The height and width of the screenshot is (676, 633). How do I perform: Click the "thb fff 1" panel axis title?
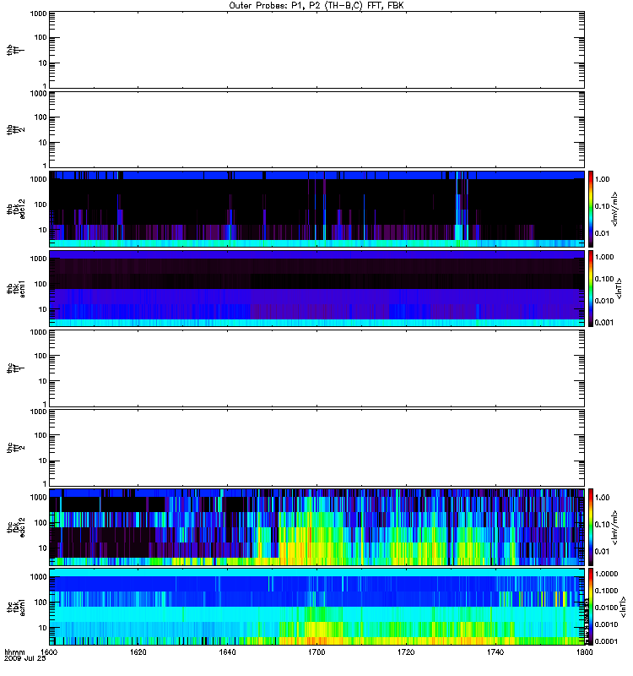point(16,50)
